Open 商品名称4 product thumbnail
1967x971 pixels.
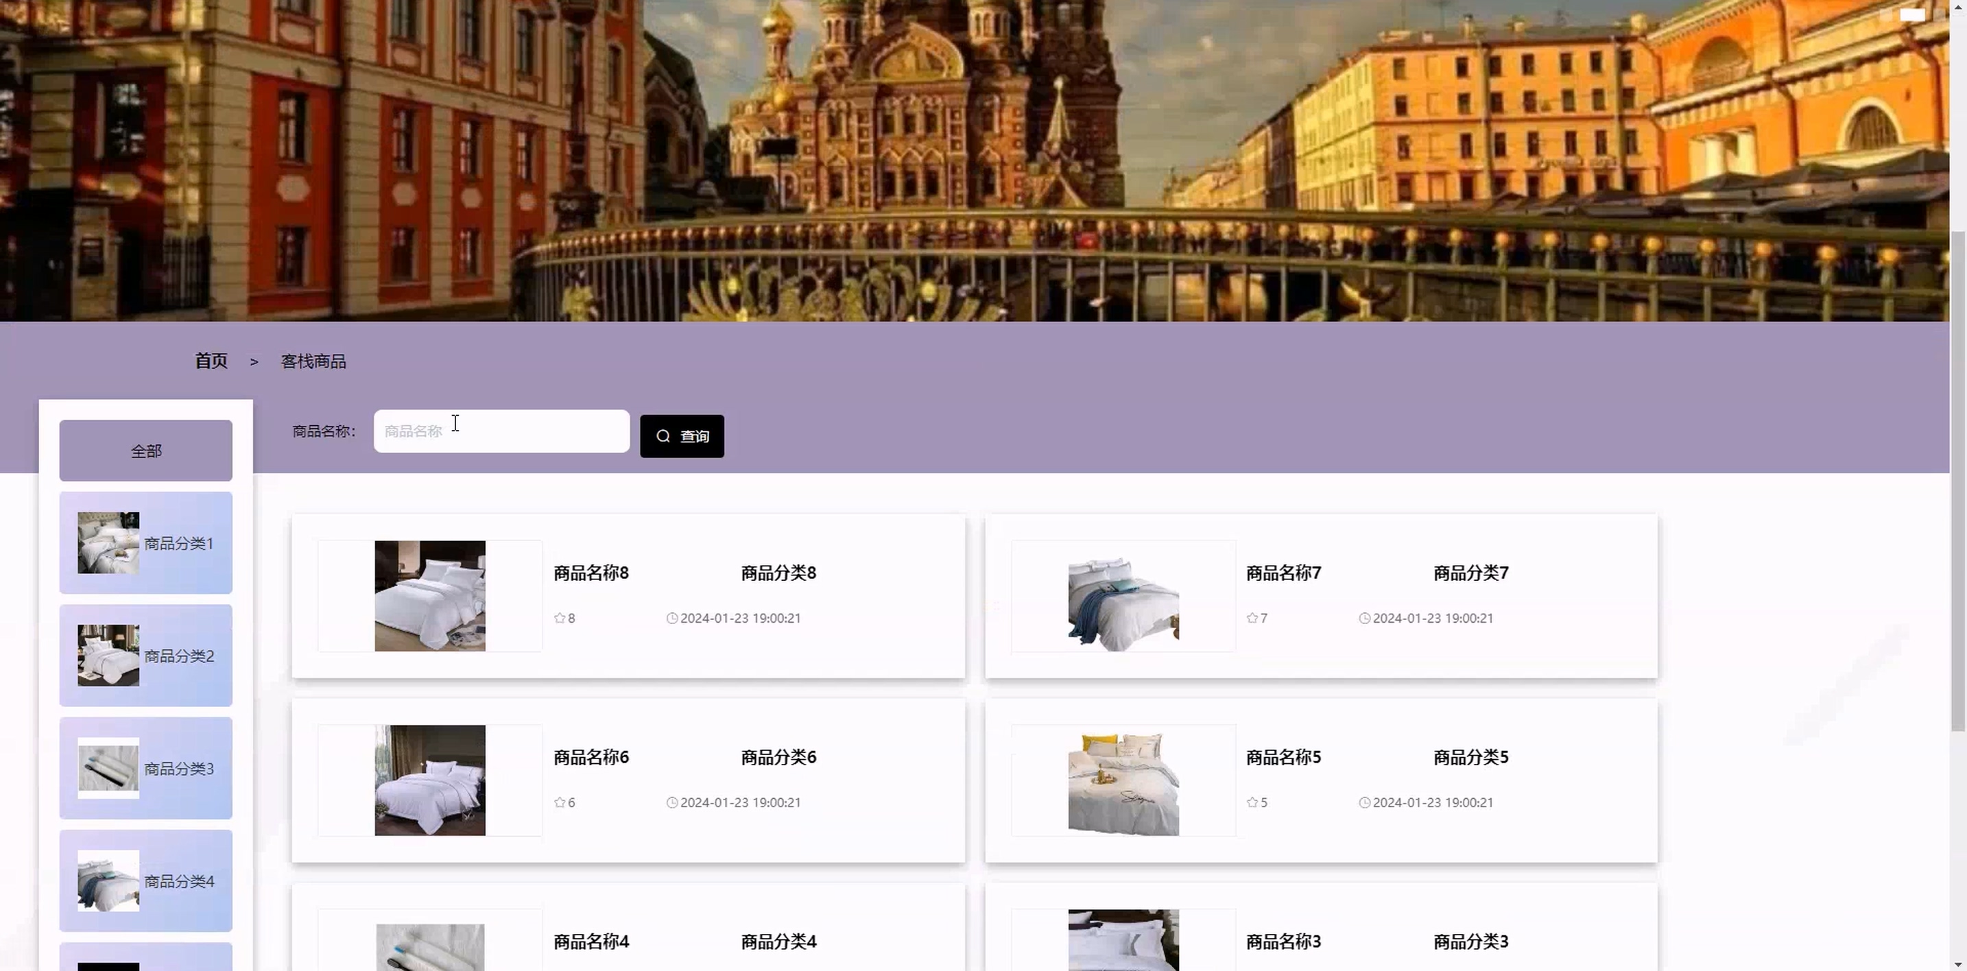[x=430, y=946]
